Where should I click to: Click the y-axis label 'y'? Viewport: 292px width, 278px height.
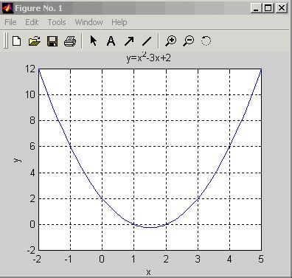[17, 160]
